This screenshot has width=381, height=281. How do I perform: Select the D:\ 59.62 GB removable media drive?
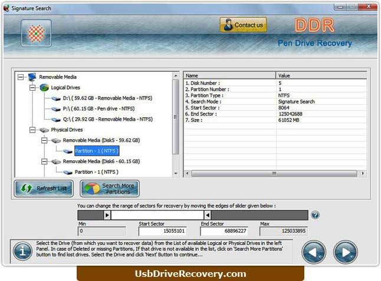[107, 98]
